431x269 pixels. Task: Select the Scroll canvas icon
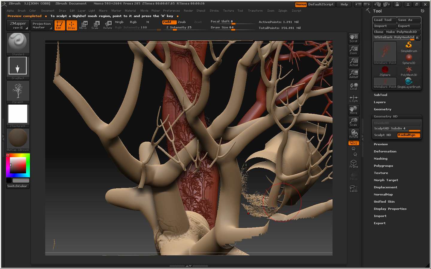[353, 38]
